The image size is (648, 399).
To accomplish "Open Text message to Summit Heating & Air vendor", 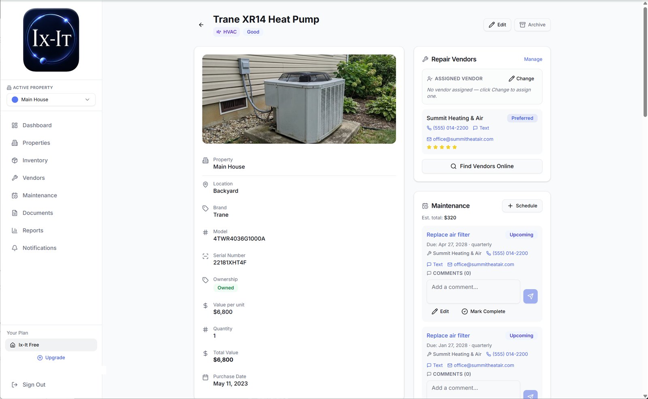I will 481,128.
